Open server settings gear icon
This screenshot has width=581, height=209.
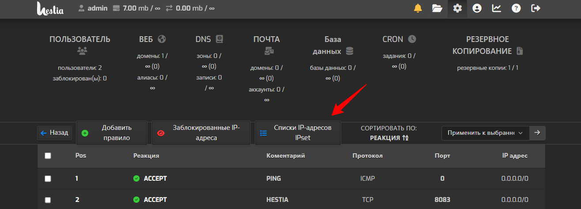[457, 8]
